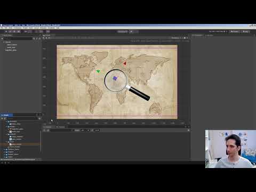Select the magnifier_glass node
Image resolution: width=256 pixels, height=192 pixels.
(x=11, y=50)
